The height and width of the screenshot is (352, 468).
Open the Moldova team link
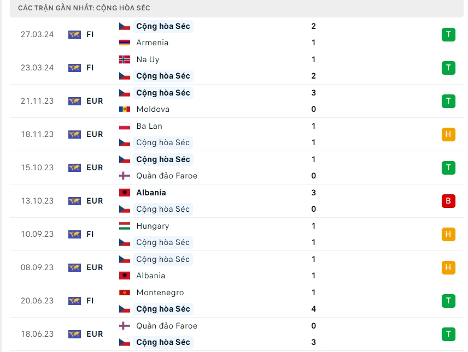pyautogui.click(x=153, y=109)
